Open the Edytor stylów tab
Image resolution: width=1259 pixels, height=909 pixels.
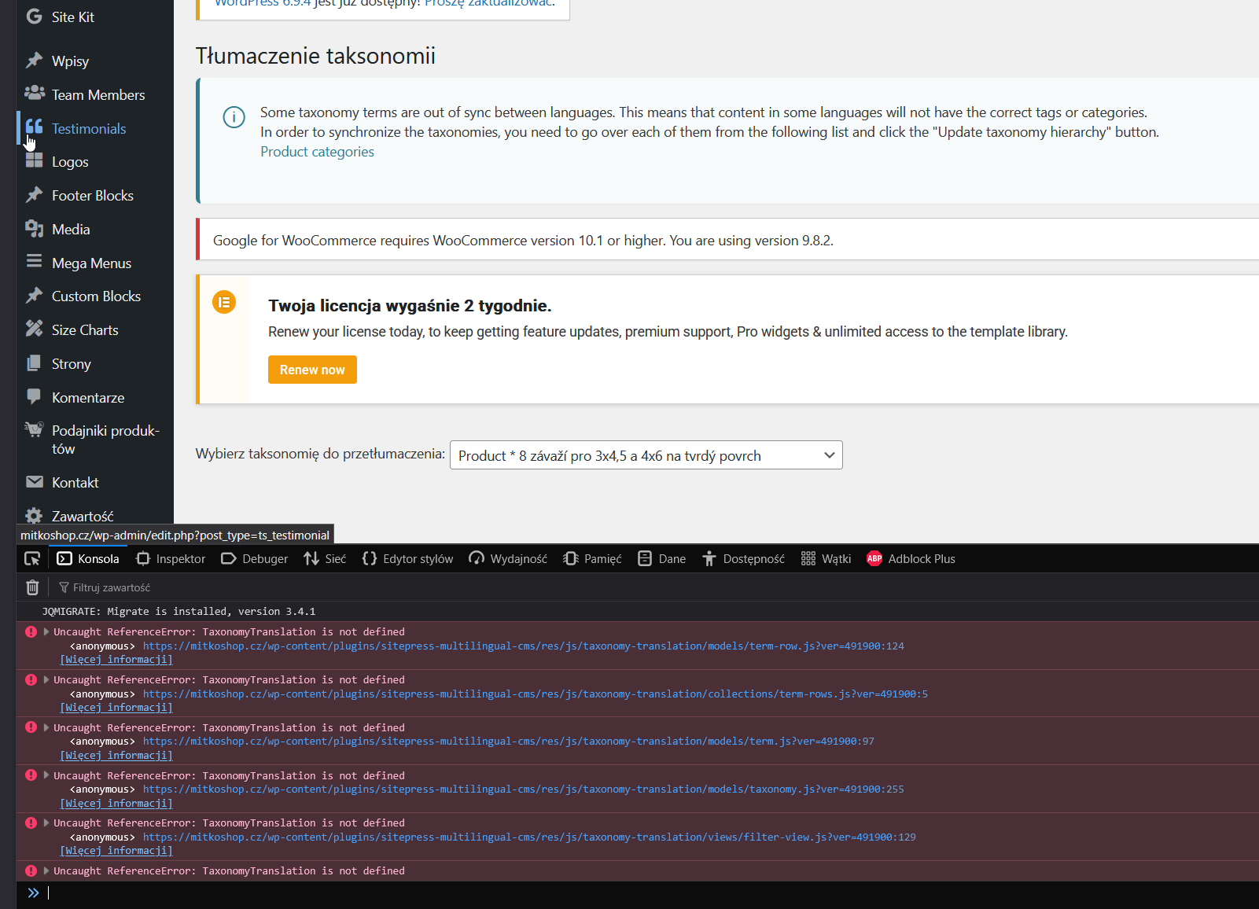click(x=407, y=559)
